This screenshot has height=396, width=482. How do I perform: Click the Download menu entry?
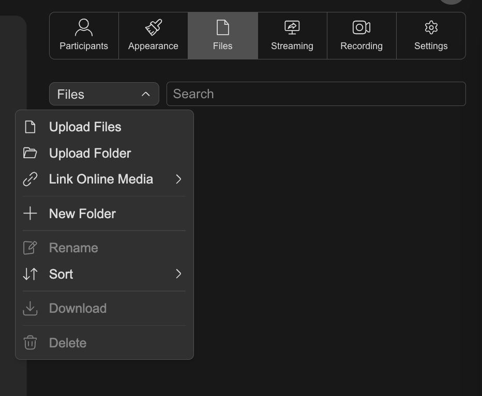(104, 309)
